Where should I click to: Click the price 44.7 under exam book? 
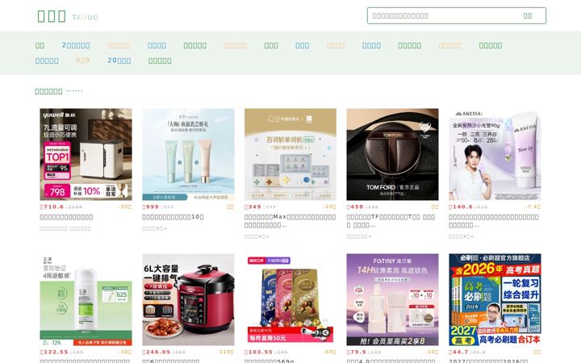pos(458,352)
